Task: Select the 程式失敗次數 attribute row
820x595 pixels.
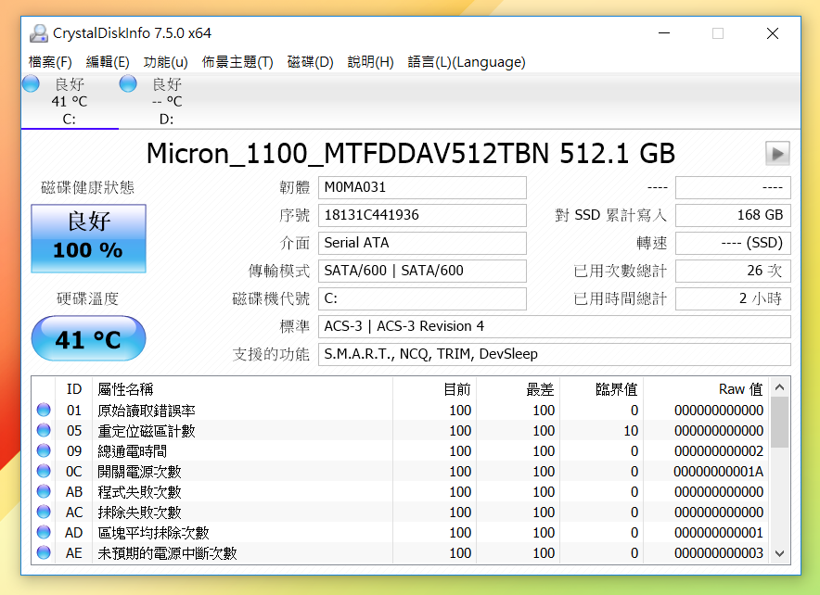Action: (400, 491)
